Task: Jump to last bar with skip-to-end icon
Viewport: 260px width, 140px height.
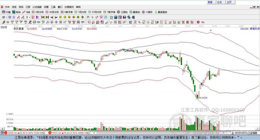Action: [x=47, y=17]
